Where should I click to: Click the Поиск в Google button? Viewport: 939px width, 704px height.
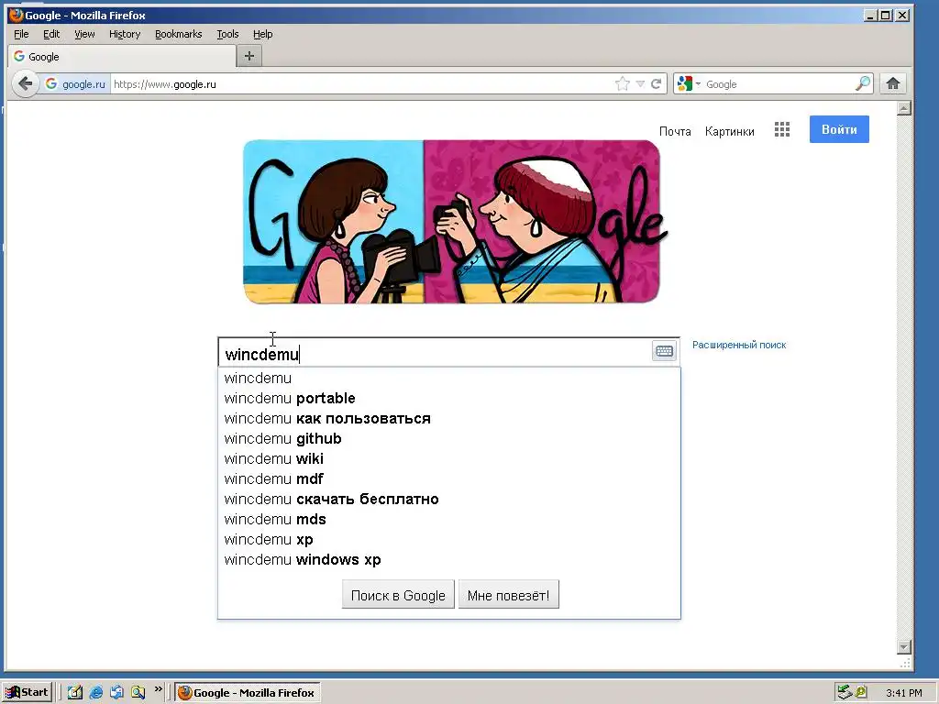pos(398,595)
